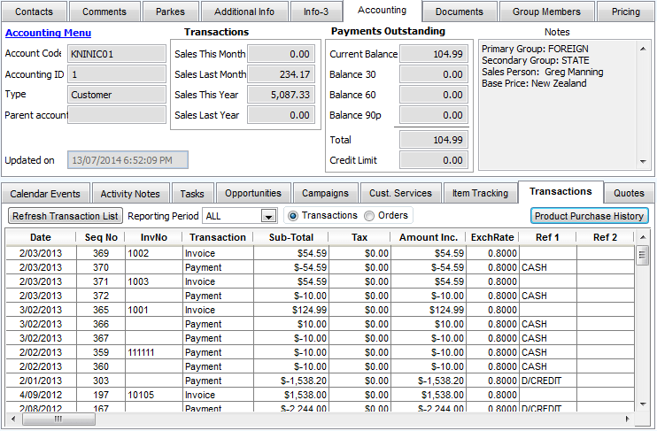
Task: Click Sales Last Month value 234.17
Action: 281,74
